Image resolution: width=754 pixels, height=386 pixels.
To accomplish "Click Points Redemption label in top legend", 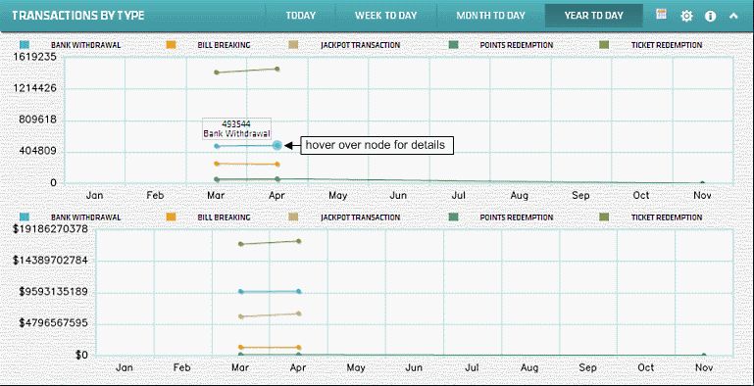I will (517, 45).
